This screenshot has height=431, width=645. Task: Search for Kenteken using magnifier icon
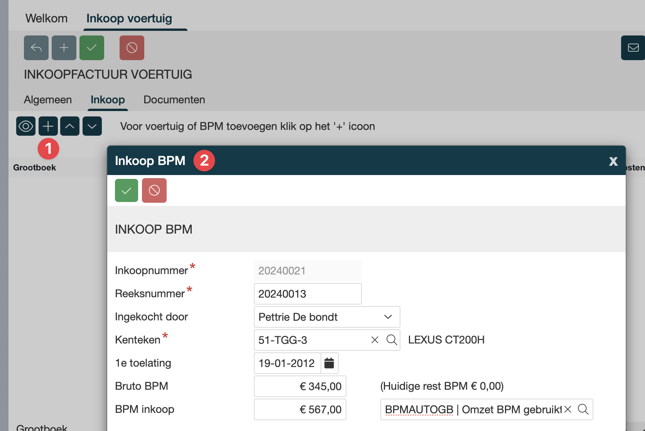392,340
